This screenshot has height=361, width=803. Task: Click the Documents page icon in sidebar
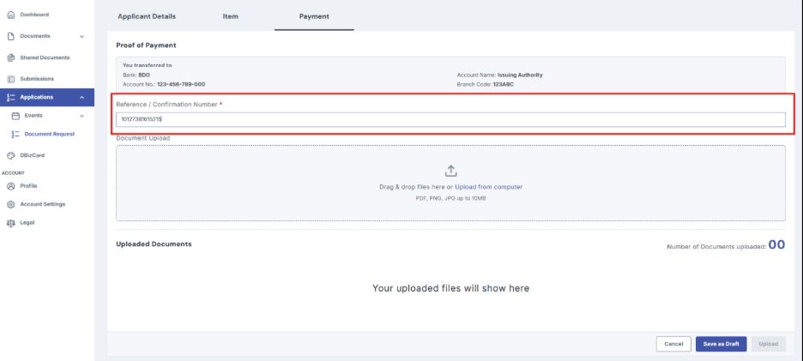(11, 36)
